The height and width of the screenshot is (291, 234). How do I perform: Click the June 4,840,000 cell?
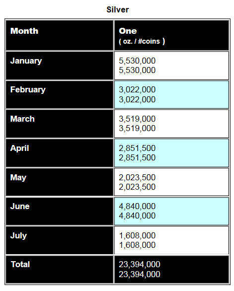point(172,211)
